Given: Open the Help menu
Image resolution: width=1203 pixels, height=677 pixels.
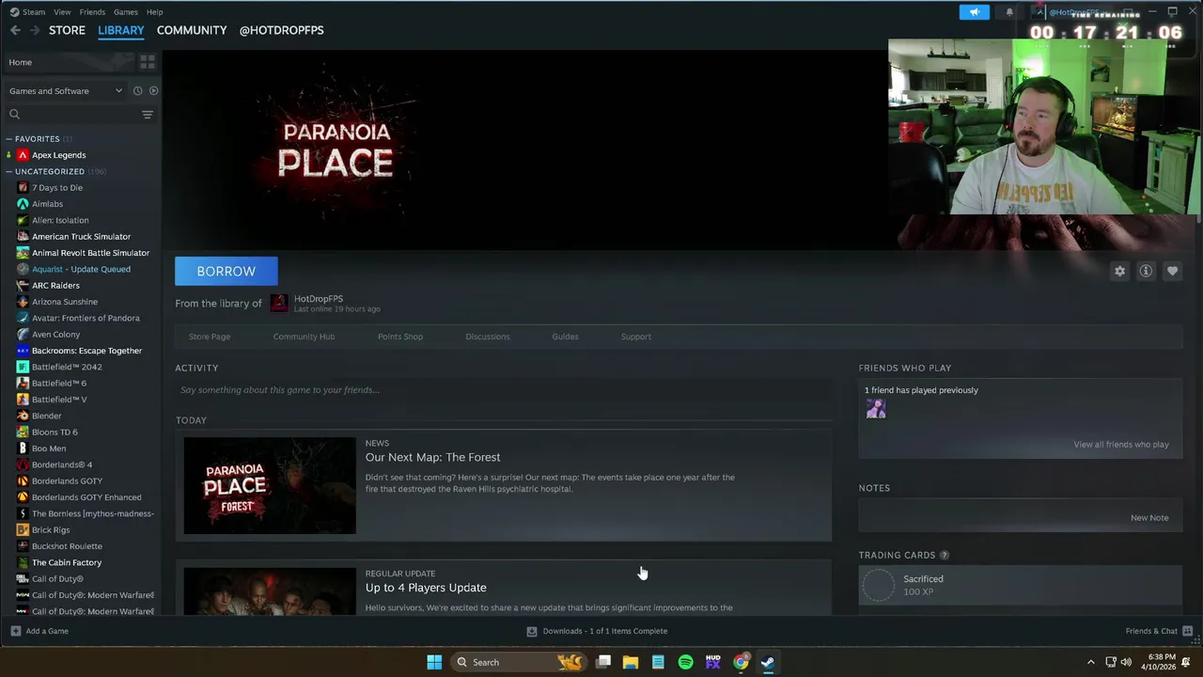Looking at the screenshot, I should (x=155, y=12).
